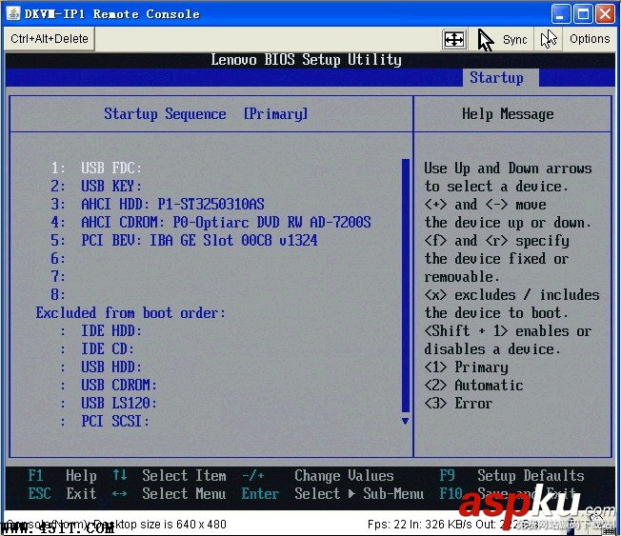Select excluded PCI SCSI entry
The image size is (621, 536).
(105, 421)
